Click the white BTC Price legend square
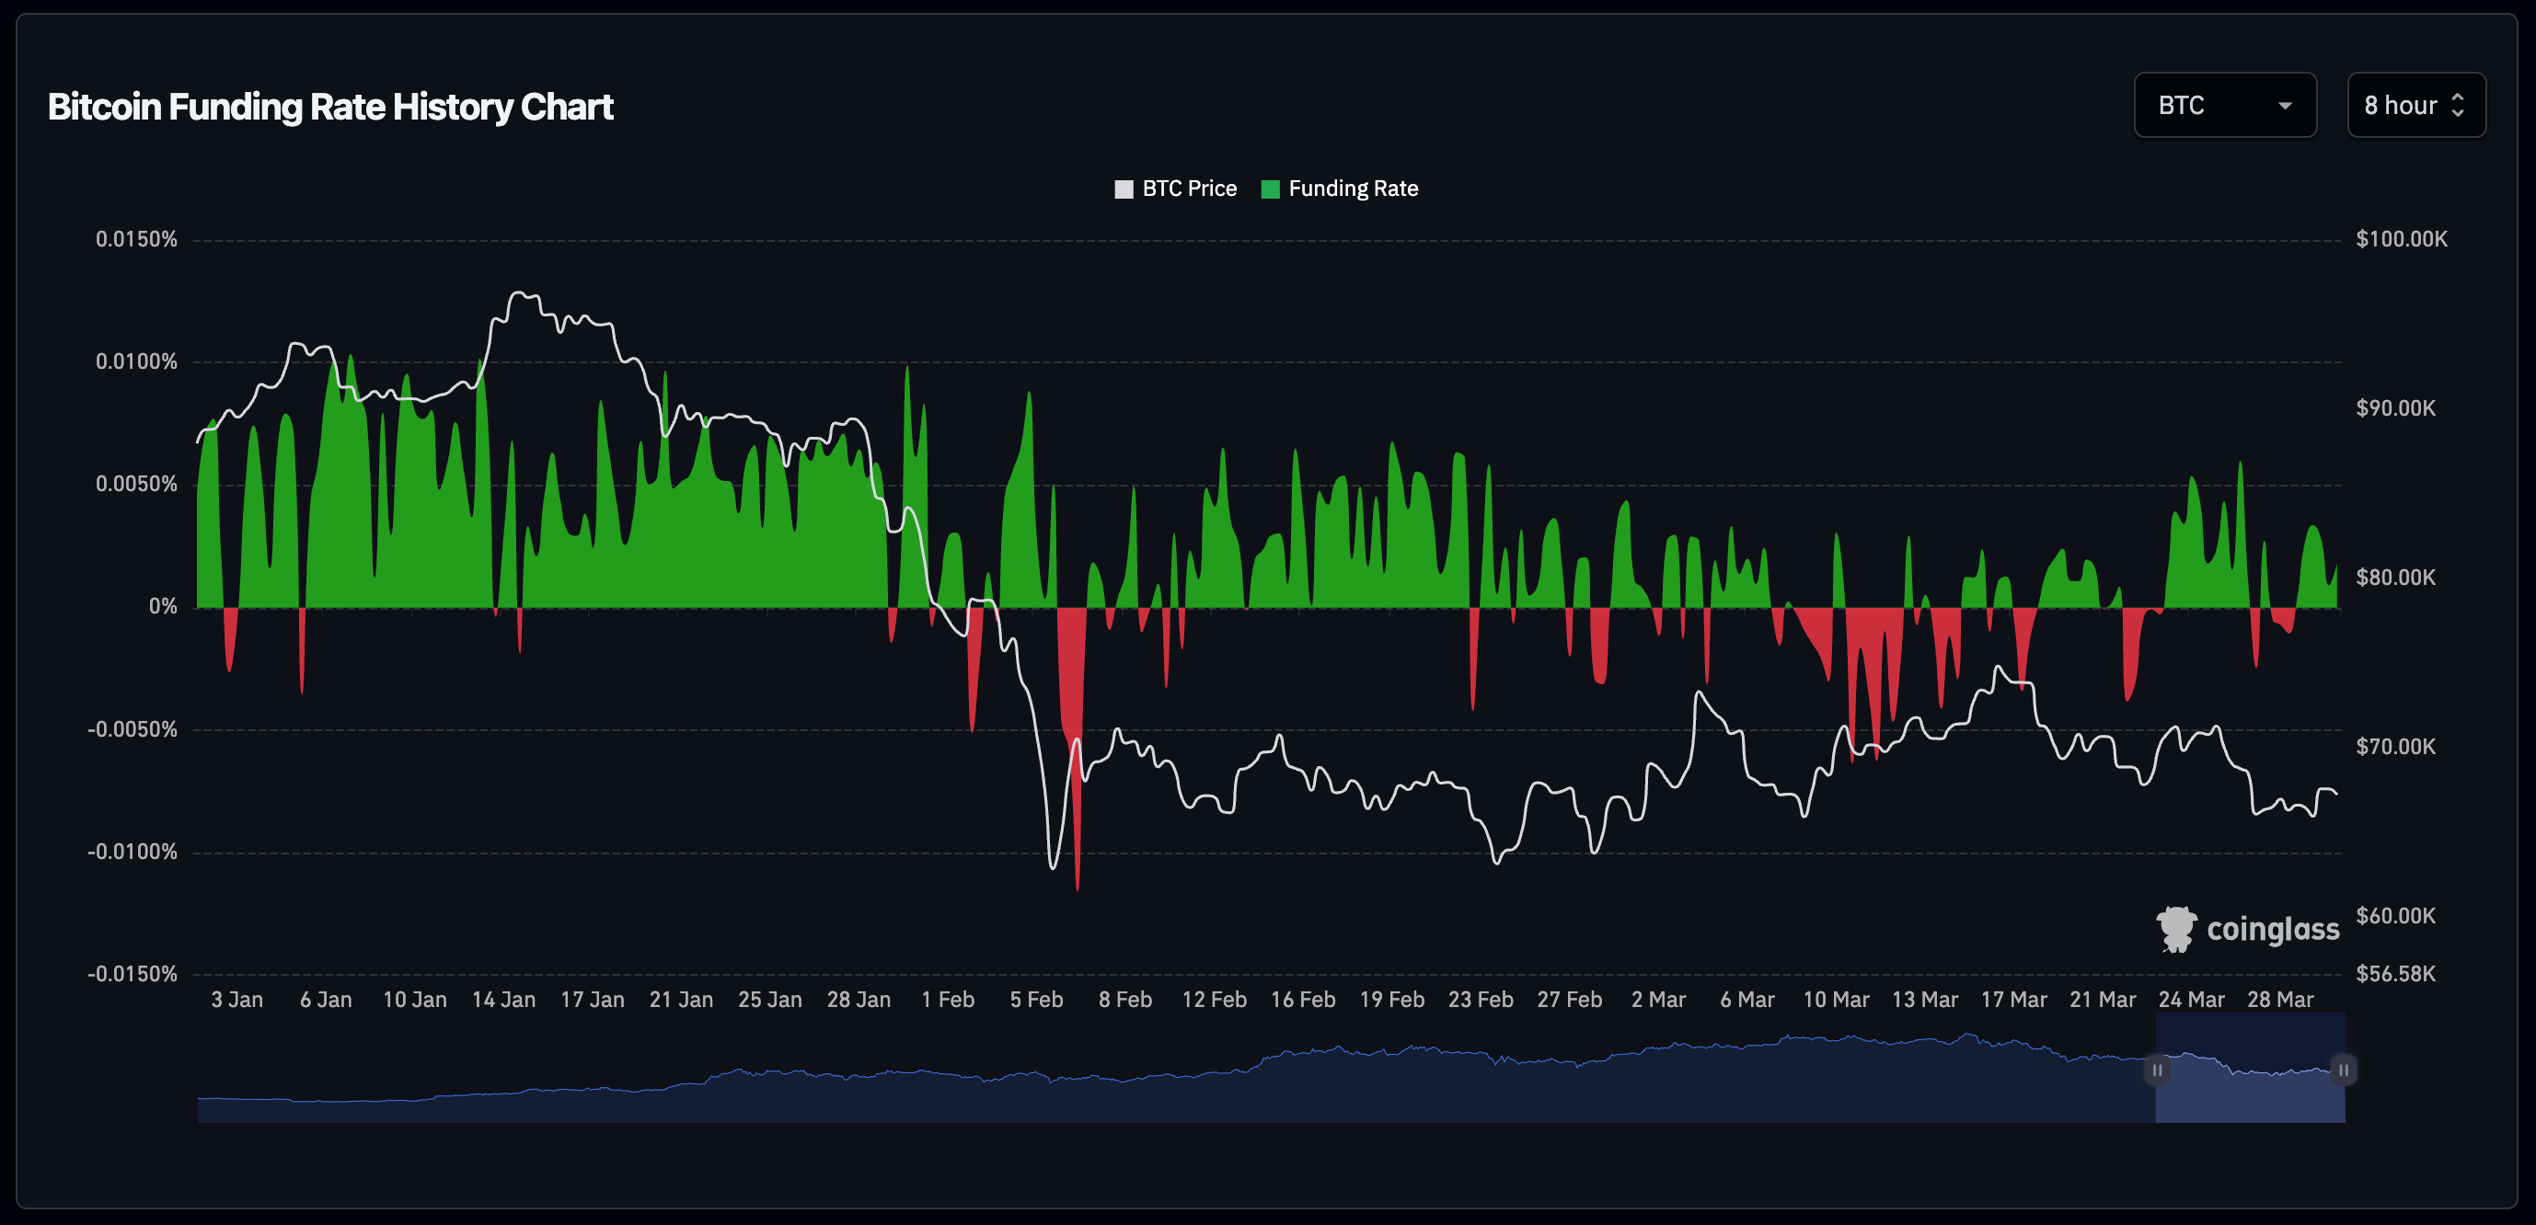The image size is (2536, 1225). (1124, 189)
